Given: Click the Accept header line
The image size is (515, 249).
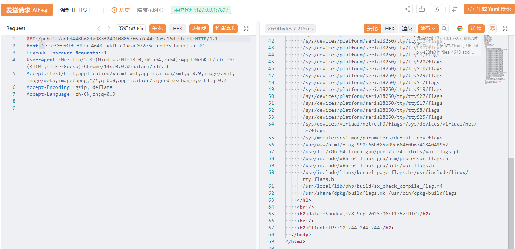Looking at the screenshot, I should [131, 77].
